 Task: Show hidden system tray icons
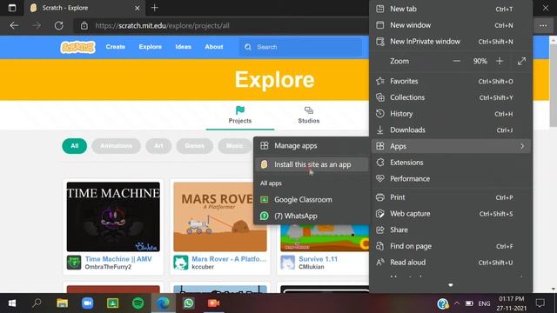457,303
